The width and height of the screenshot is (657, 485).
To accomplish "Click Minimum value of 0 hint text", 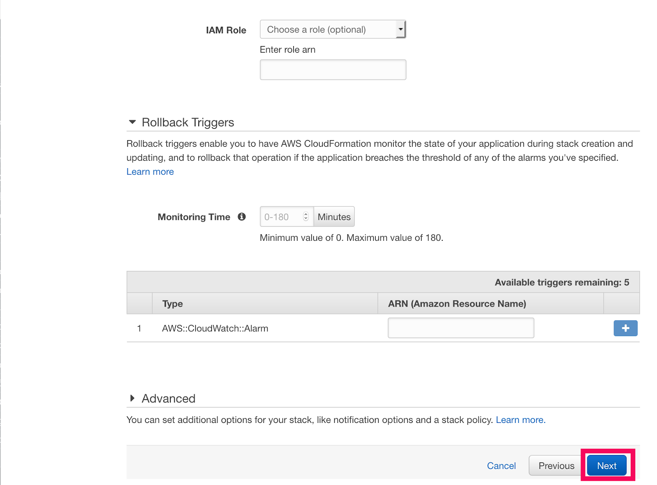I will point(351,238).
